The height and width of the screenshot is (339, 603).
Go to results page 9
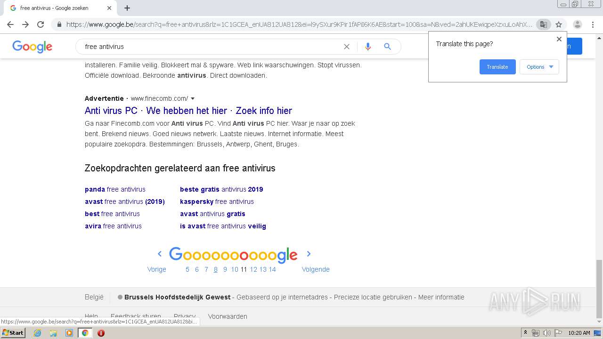(x=225, y=269)
